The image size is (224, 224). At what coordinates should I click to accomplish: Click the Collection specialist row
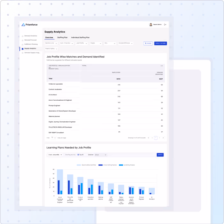(106, 84)
